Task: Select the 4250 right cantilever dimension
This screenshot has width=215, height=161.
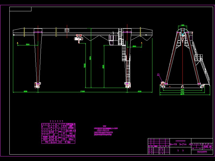Action: pos(139,92)
